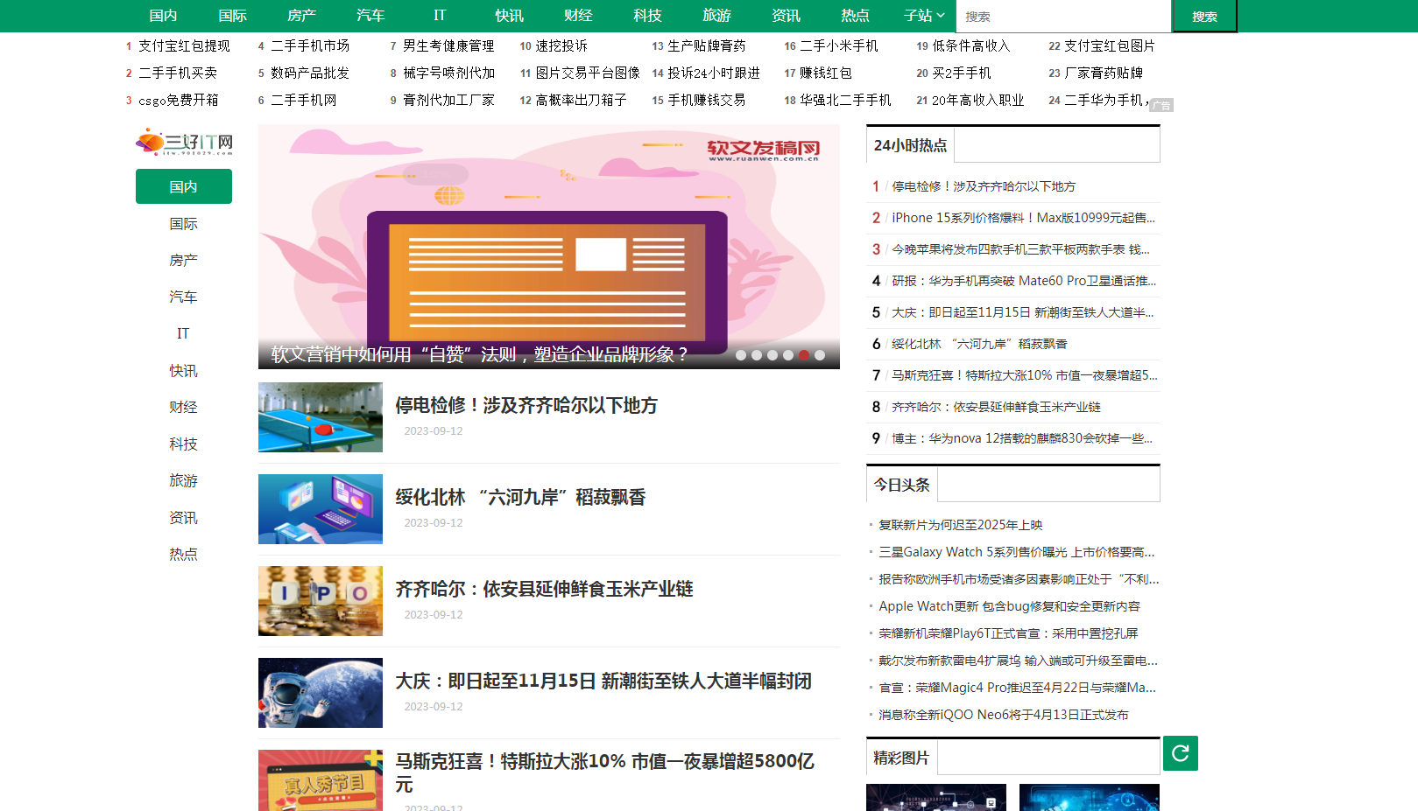
Task: Select 资讯 in the left sidebar
Action: [184, 518]
